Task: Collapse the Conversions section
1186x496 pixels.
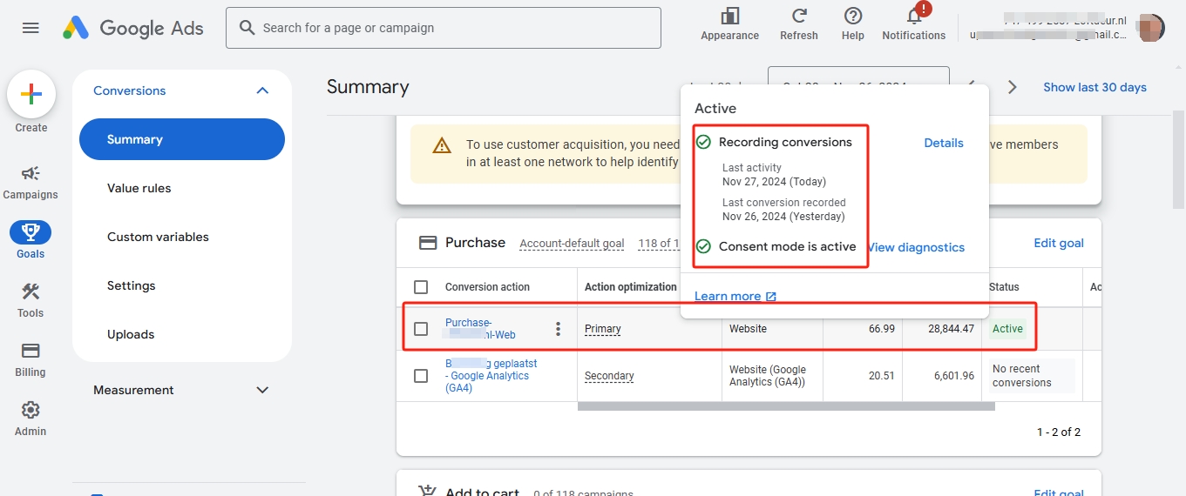Action: point(262,90)
